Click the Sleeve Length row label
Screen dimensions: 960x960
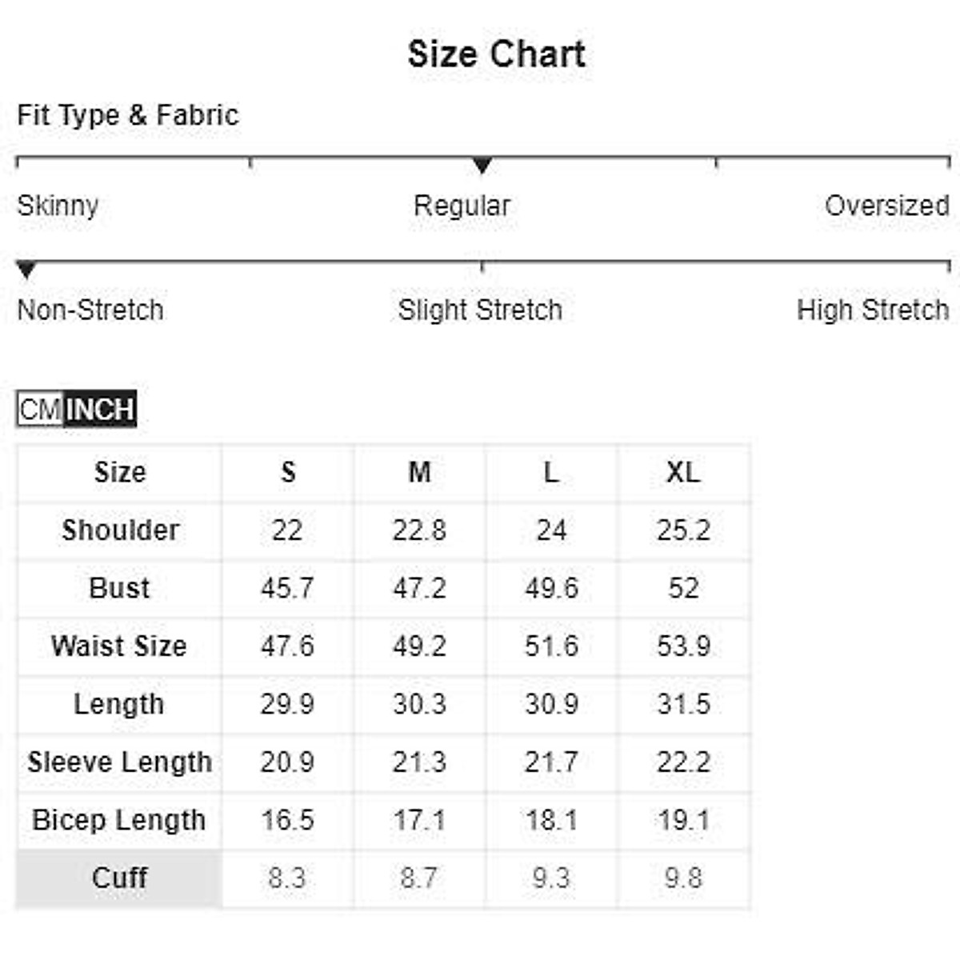(119, 762)
